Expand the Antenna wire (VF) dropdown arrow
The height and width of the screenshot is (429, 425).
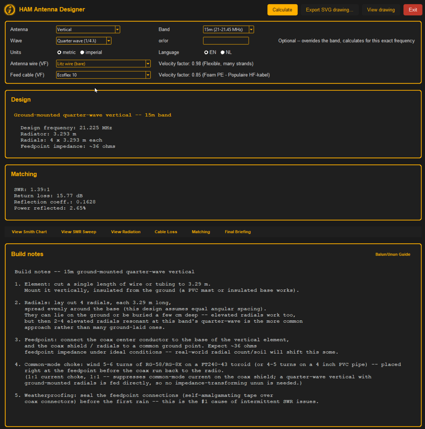click(x=148, y=64)
